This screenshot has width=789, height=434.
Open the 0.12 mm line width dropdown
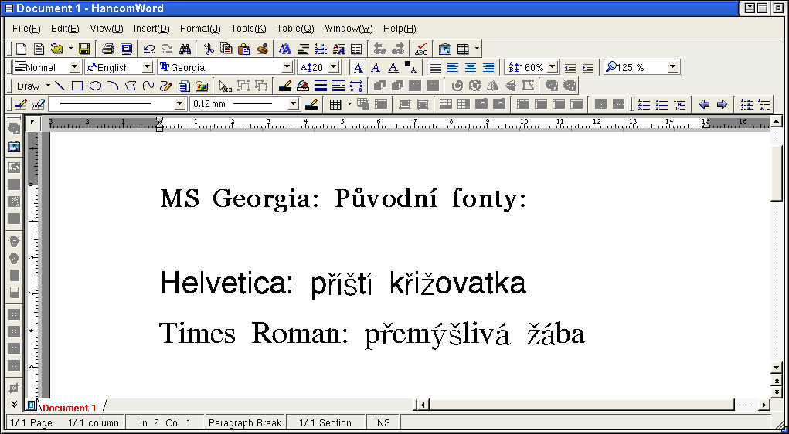click(294, 104)
